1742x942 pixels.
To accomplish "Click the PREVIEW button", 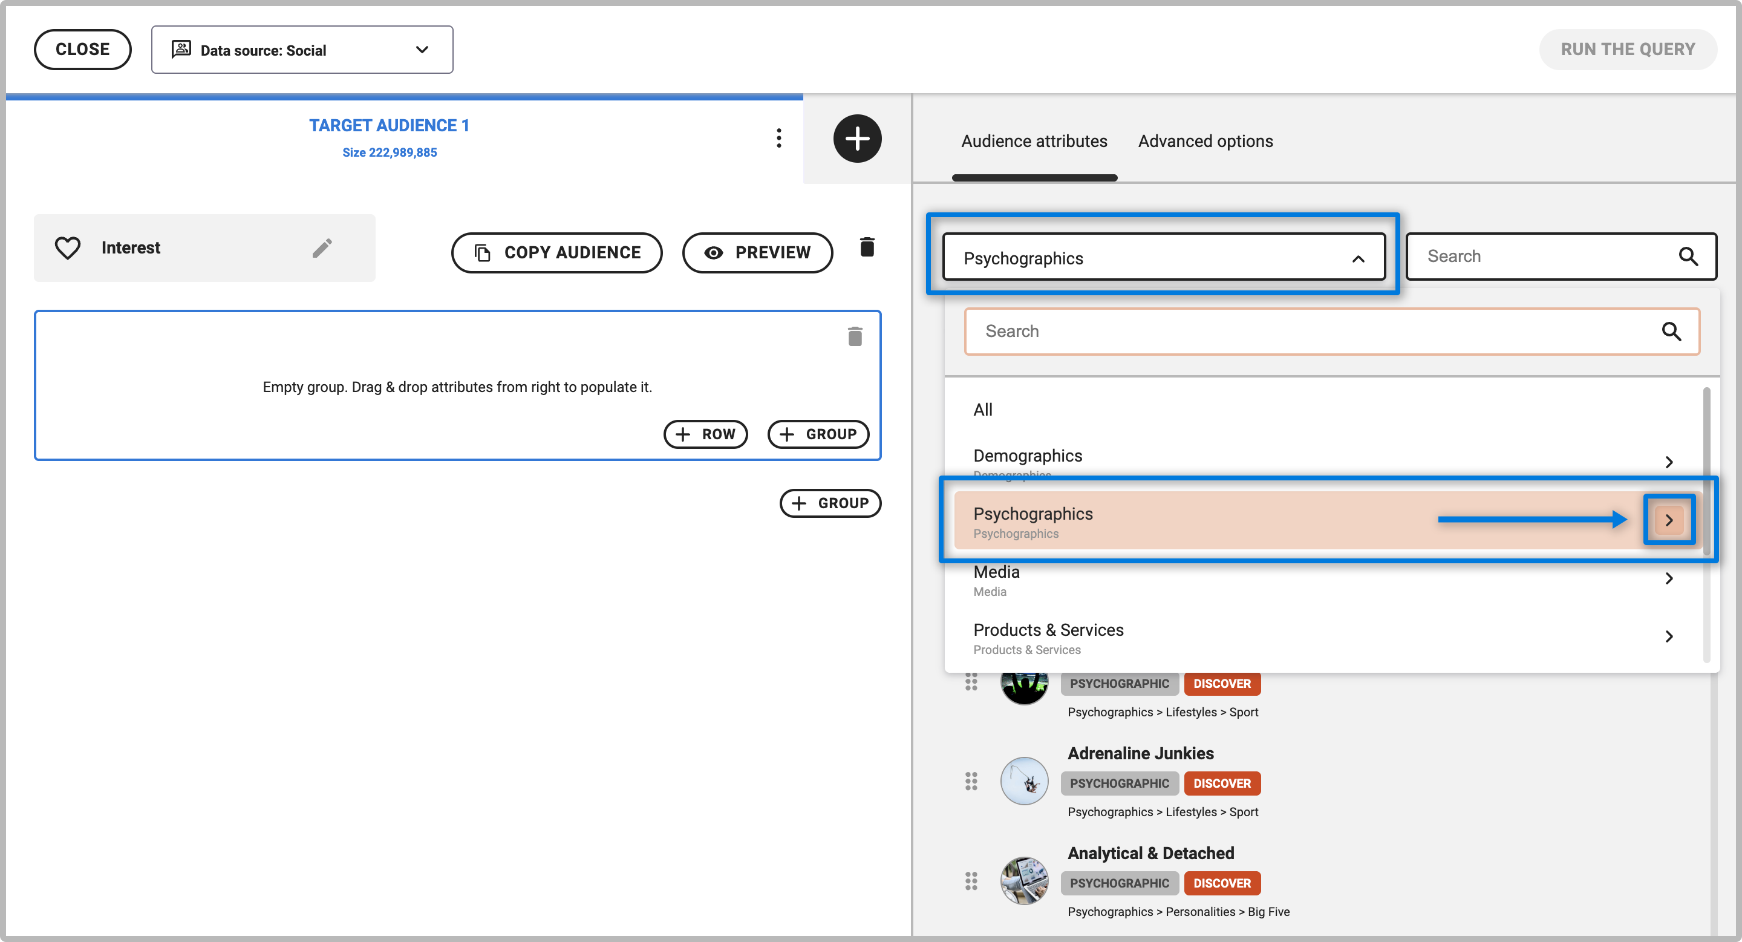I will coord(757,252).
